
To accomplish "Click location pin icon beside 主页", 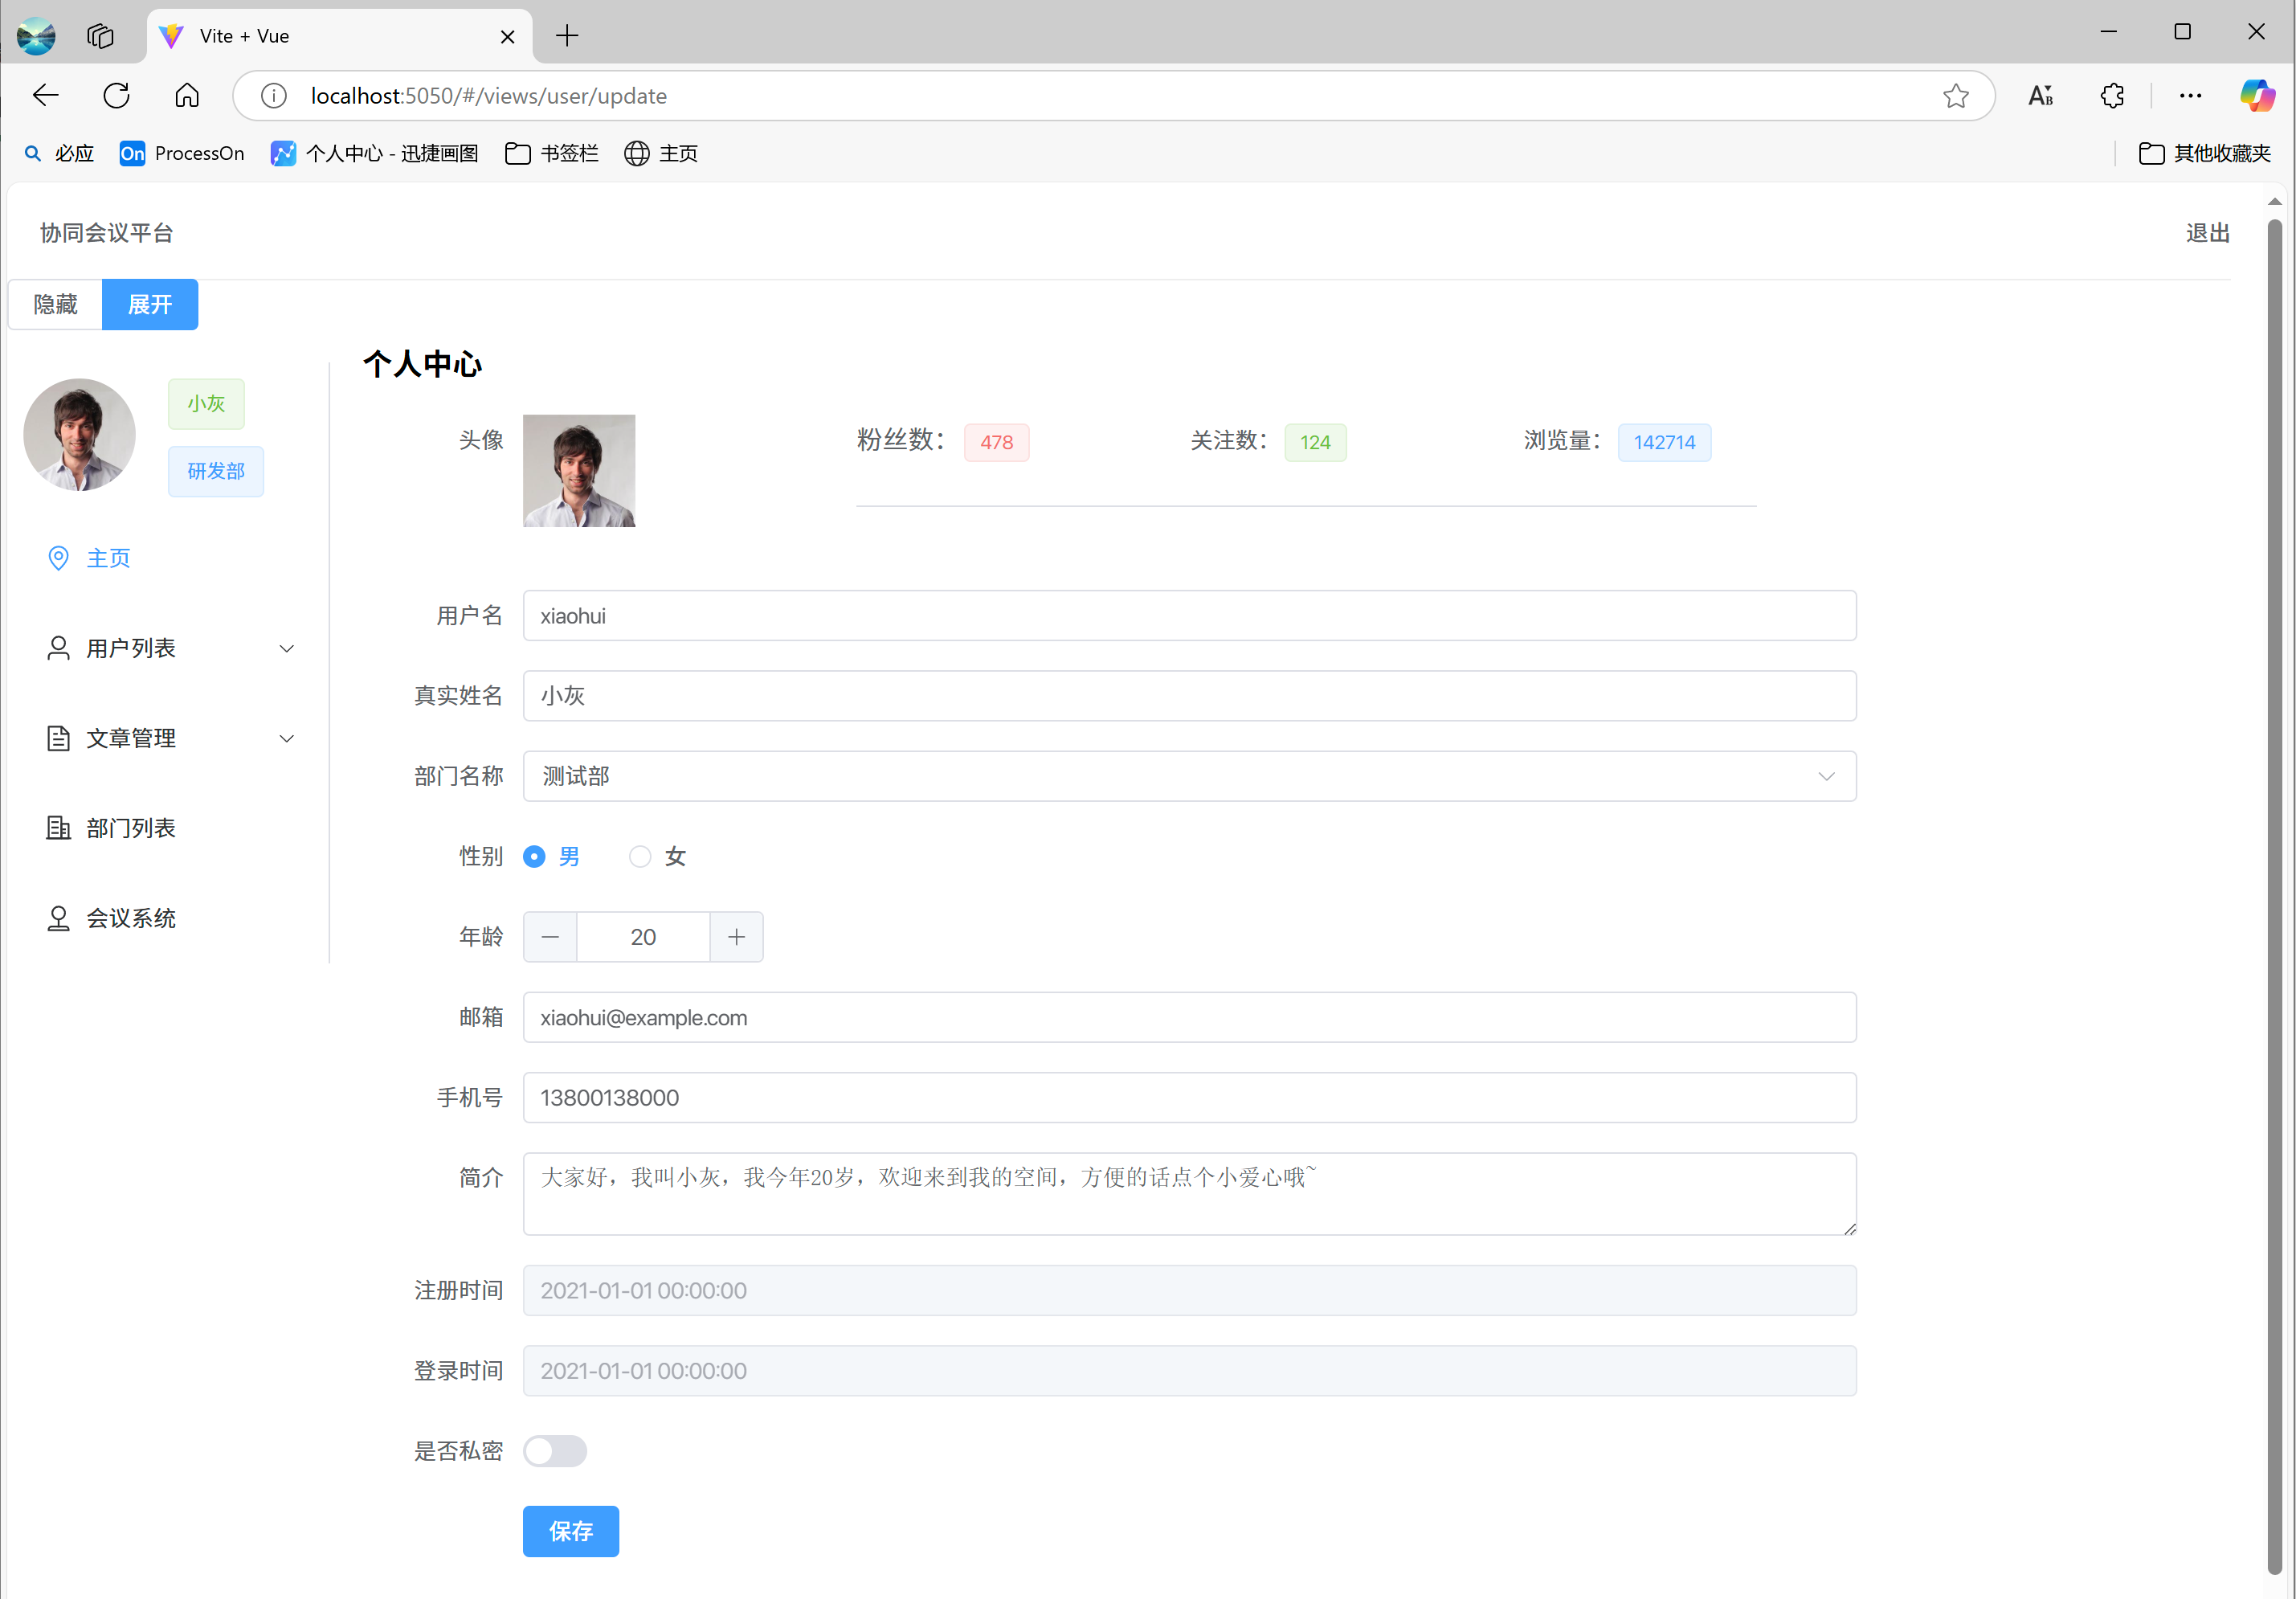I will click(x=59, y=558).
